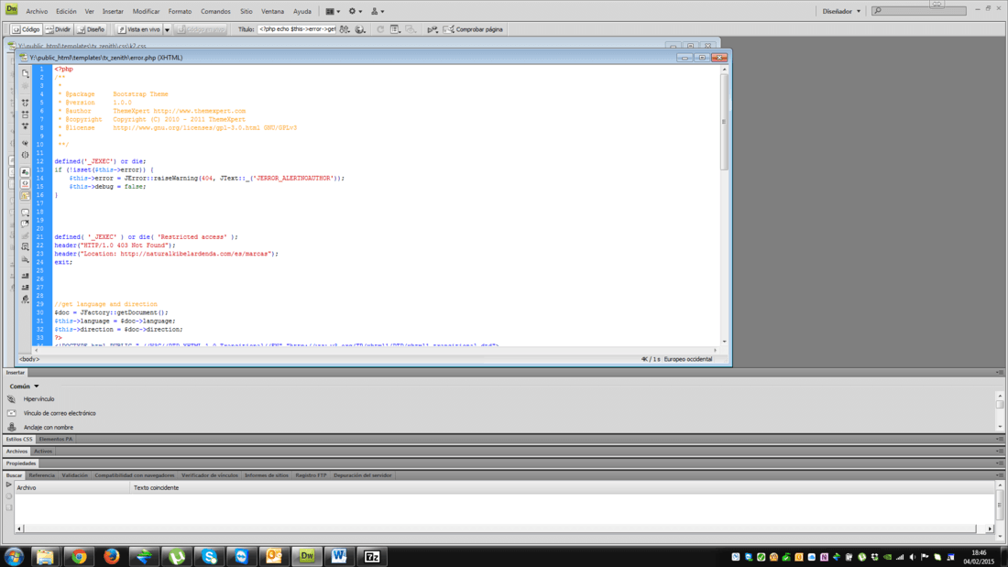1008x567 pixels.
Task: Click the Hipervínculo icon in Insertar panel
Action: point(12,399)
